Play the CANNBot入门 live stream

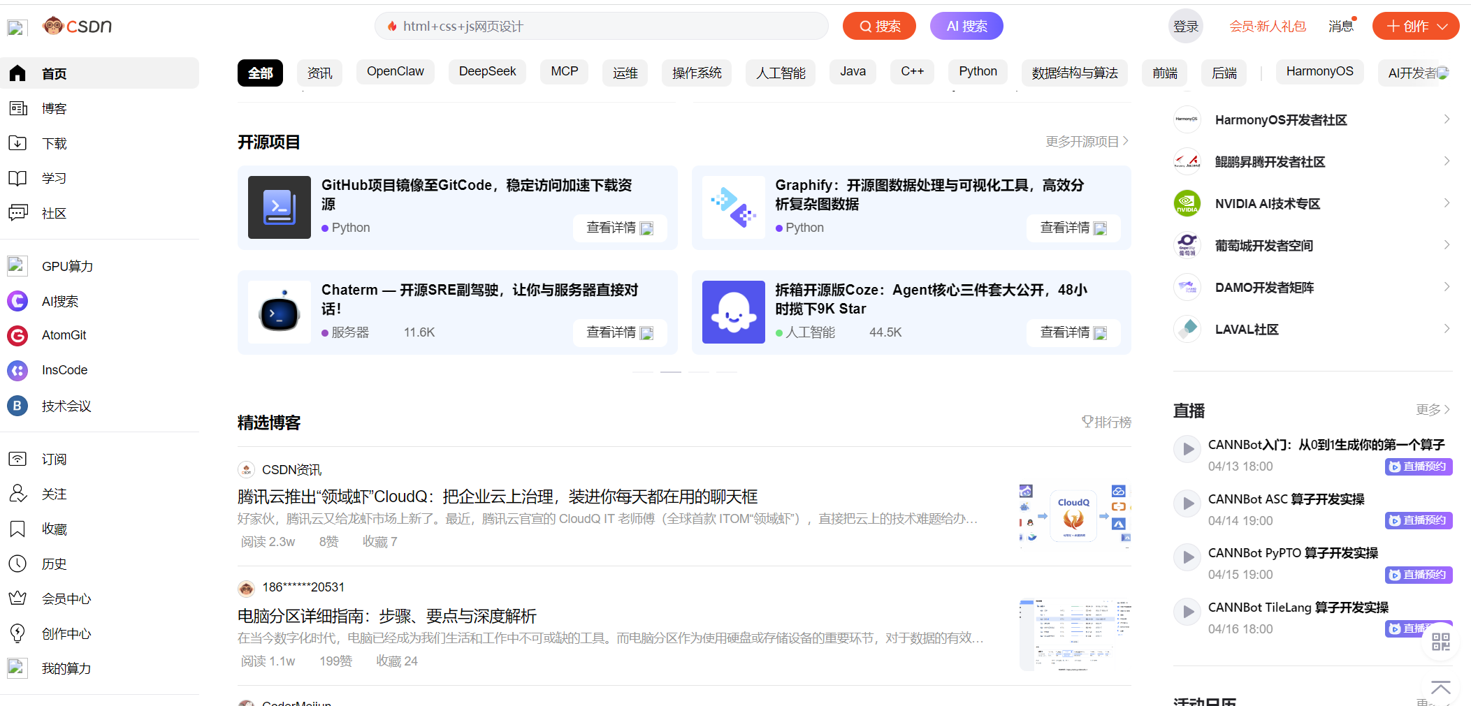click(1187, 449)
